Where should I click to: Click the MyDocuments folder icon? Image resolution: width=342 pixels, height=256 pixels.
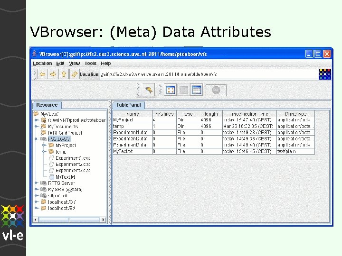[43, 126]
